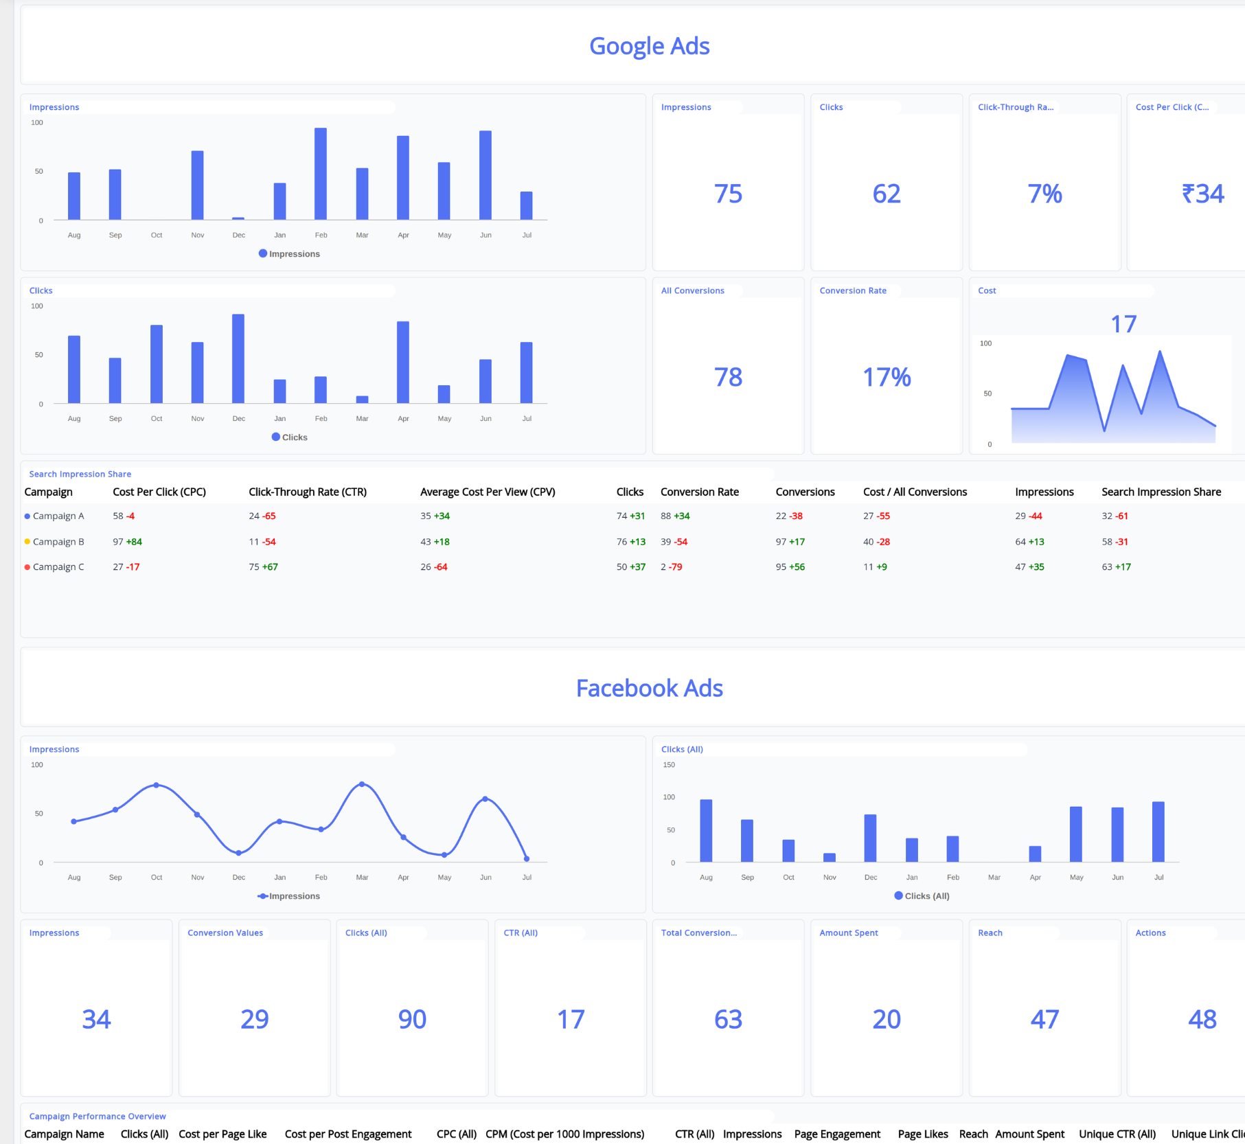Click Campaign C CTR value 75 +67
The height and width of the screenshot is (1144, 1245).
click(263, 567)
